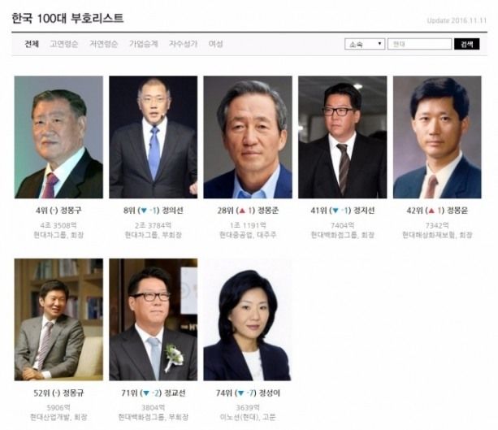498x430 pixels.
Task: Open the rank 42 정몽윤 portrait thumbnail
Action: [437, 137]
